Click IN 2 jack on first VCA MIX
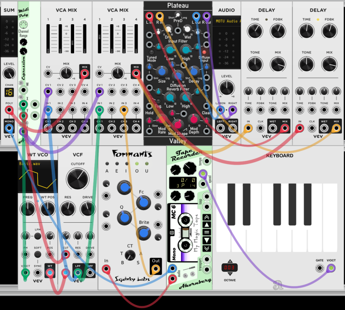This screenshot has width=345, height=310. (60, 110)
